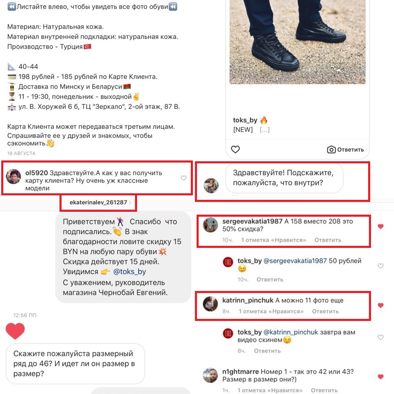This screenshot has width=394, height=394.
Task: Tap camera Ответить button under story
Action: point(346,149)
